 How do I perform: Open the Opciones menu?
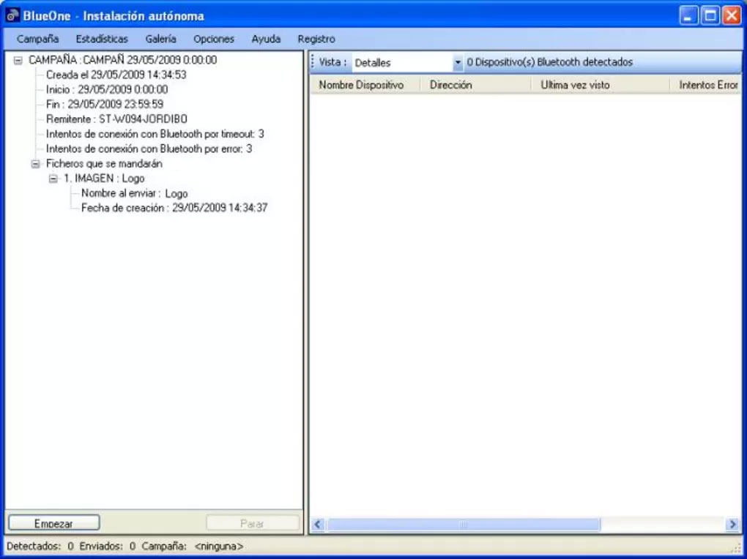(214, 39)
